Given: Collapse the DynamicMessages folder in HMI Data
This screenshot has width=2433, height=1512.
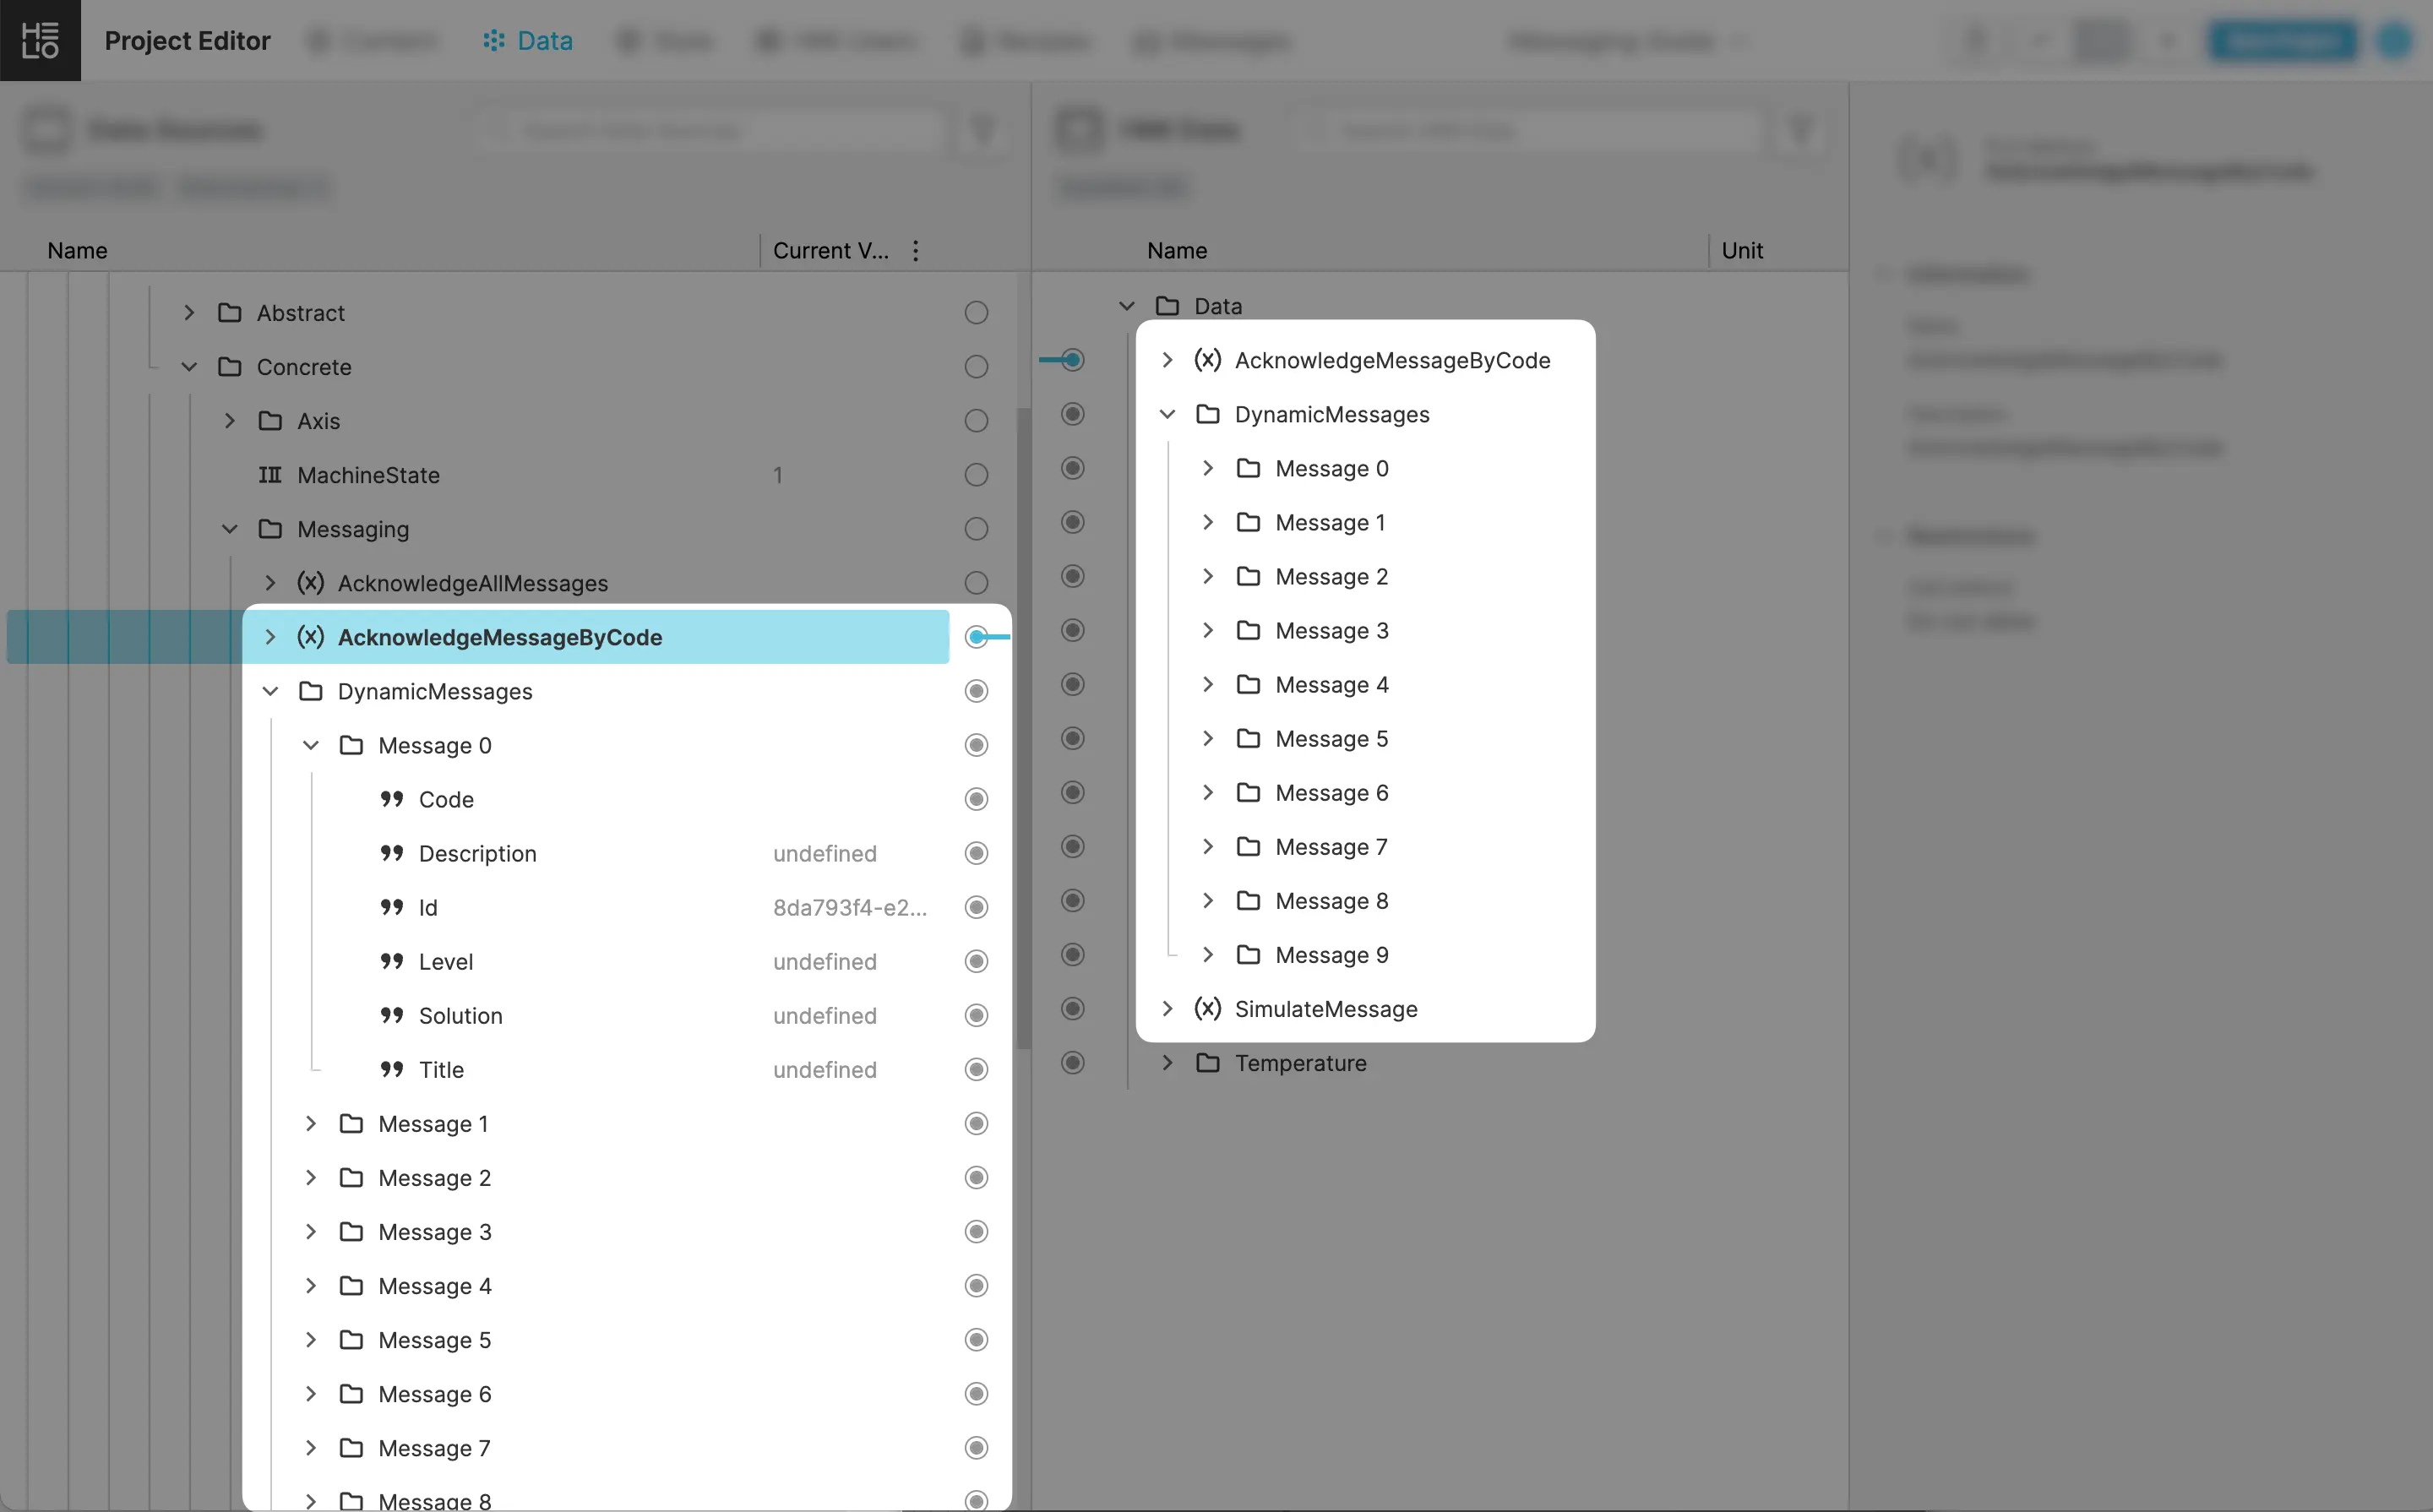Looking at the screenshot, I should 1167,414.
